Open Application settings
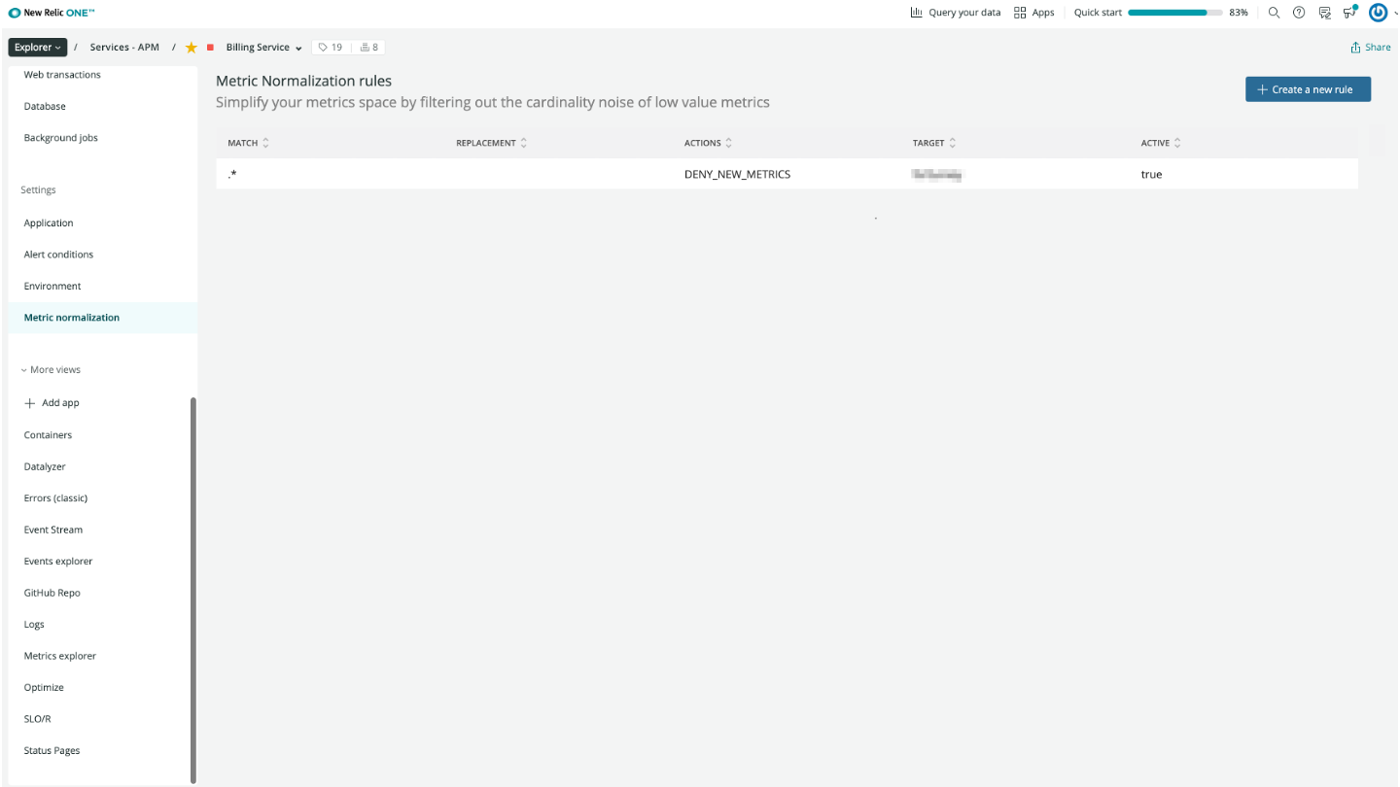This screenshot has height=787, width=1400. pos(49,223)
